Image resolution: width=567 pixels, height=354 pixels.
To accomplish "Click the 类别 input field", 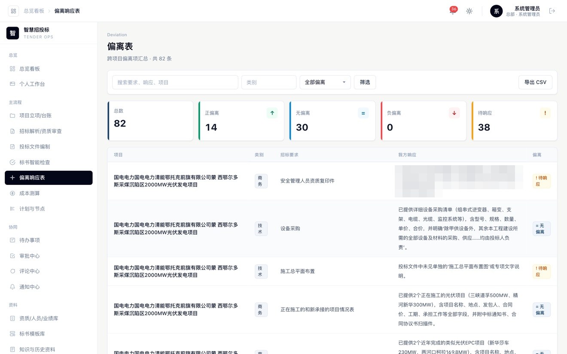I will coord(269,82).
